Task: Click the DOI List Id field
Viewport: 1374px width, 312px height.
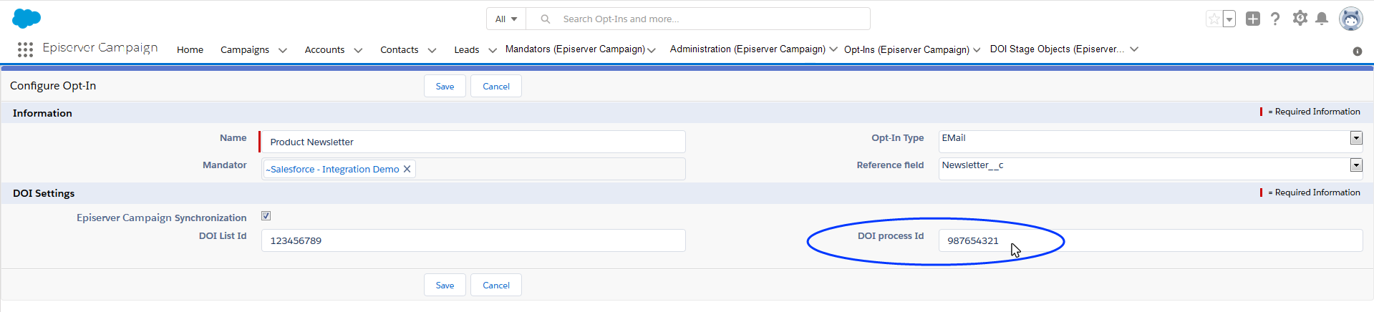Action: (473, 240)
